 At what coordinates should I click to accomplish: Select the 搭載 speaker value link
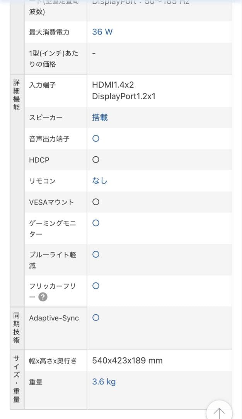99,117
